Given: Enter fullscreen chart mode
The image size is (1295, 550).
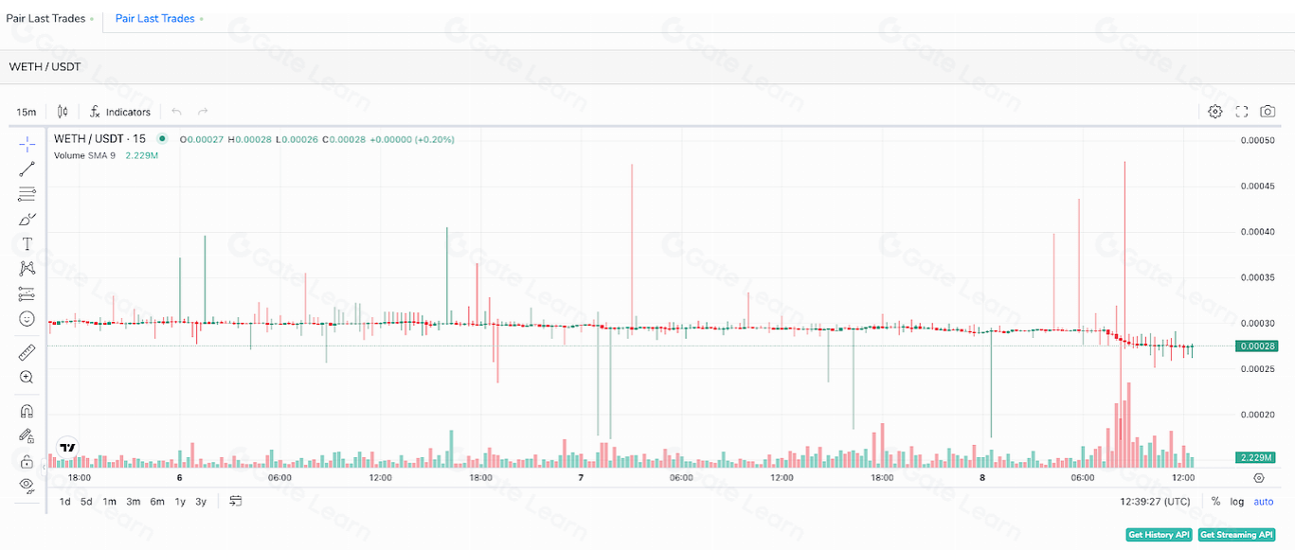Looking at the screenshot, I should click(x=1242, y=112).
